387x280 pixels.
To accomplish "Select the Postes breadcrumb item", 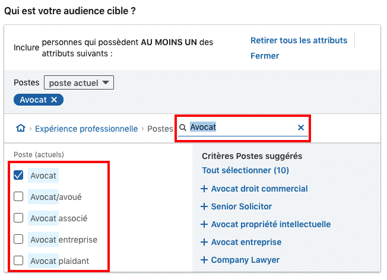I will click(160, 129).
